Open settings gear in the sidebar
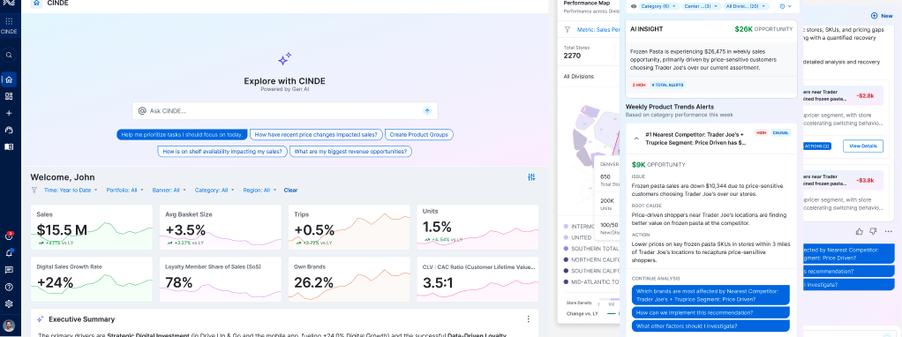The width and height of the screenshot is (902, 337). (x=9, y=303)
